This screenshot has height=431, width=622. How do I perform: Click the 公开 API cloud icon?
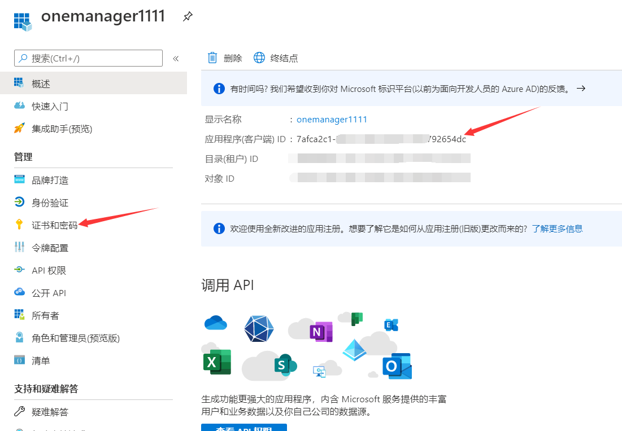pos(20,293)
